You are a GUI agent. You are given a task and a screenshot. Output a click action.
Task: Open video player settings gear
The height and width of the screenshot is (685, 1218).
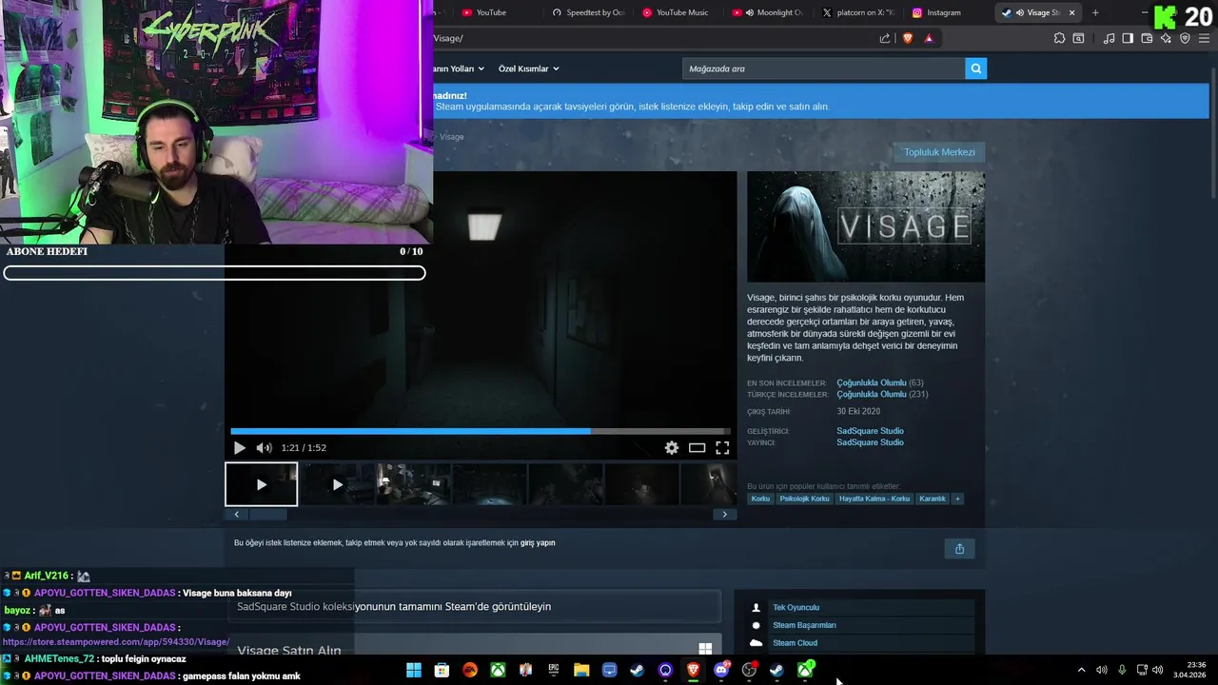(672, 447)
